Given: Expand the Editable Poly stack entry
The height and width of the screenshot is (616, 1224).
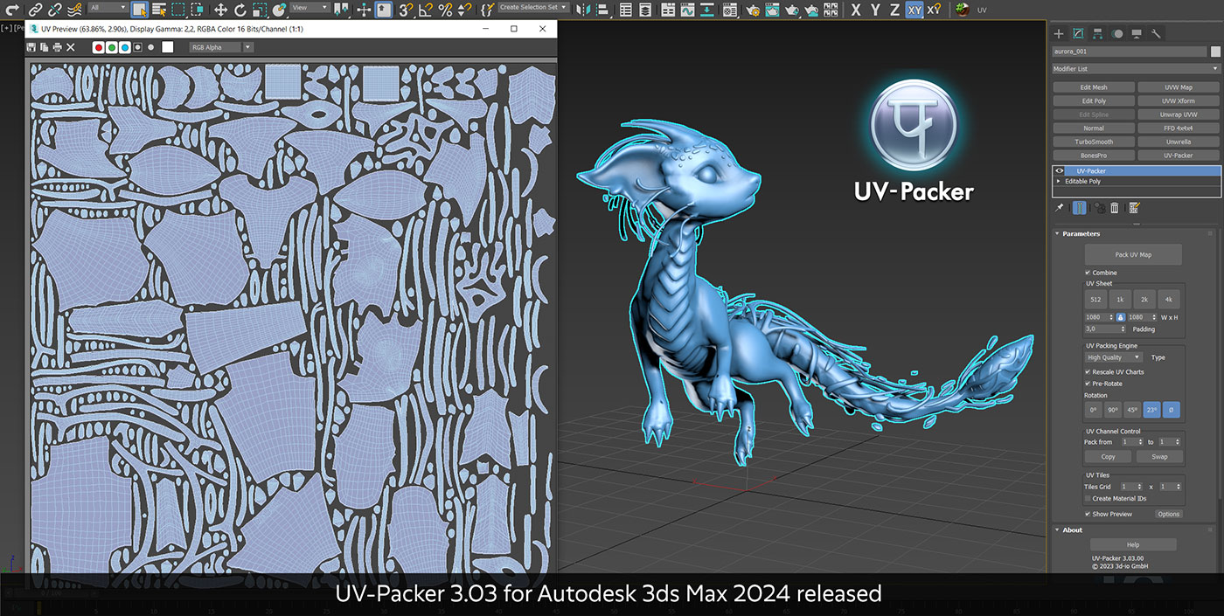Looking at the screenshot, I should [x=1058, y=181].
